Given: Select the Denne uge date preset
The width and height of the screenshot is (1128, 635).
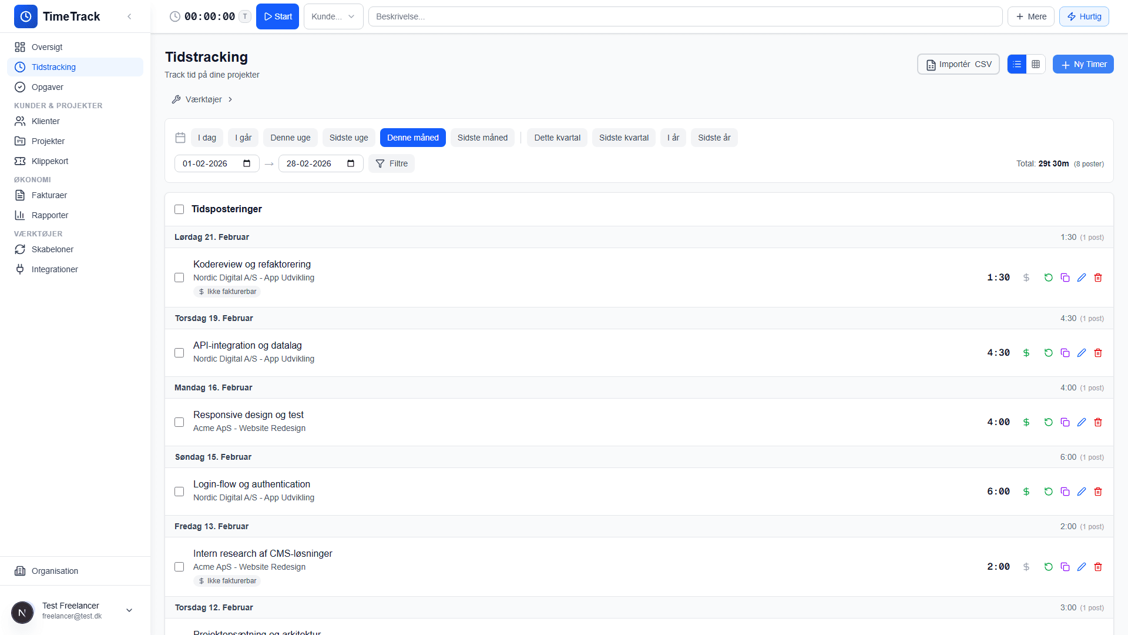Looking at the screenshot, I should 290,138.
